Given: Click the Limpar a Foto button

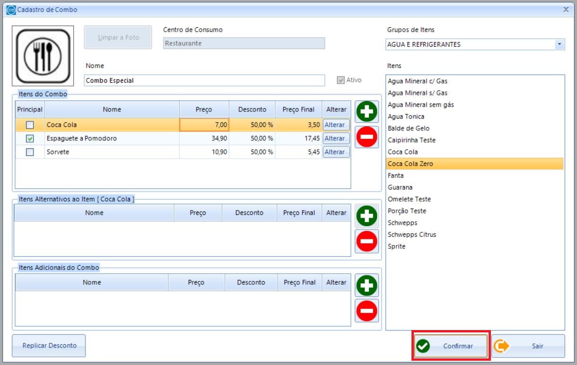Looking at the screenshot, I should (118, 37).
